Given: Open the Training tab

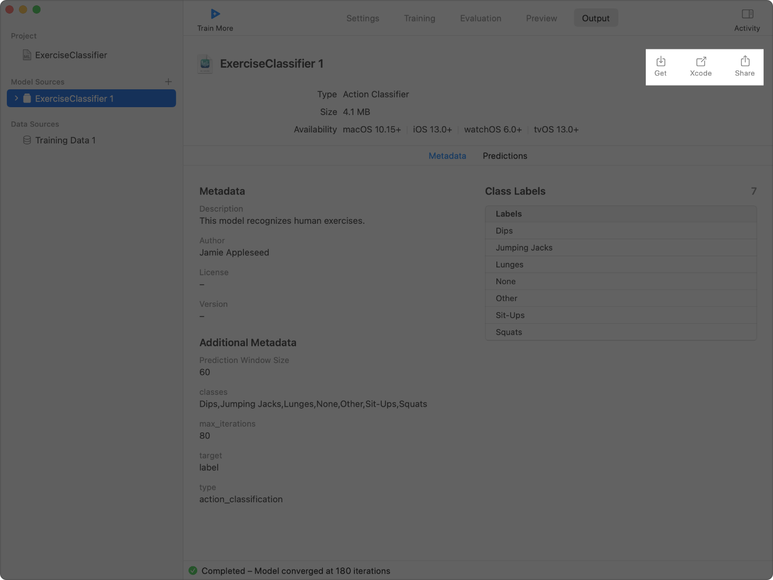Looking at the screenshot, I should [x=419, y=18].
